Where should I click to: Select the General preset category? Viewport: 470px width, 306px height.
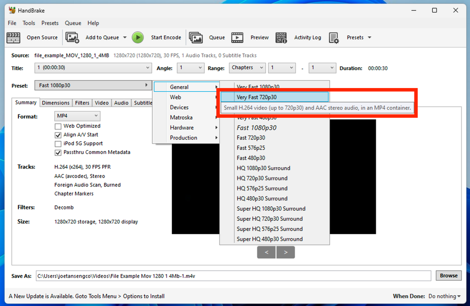[x=186, y=87]
